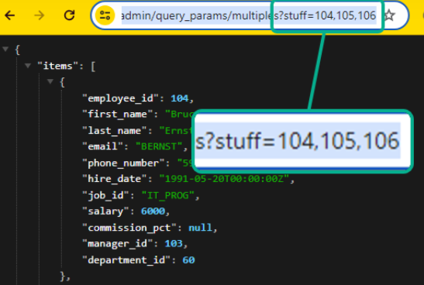
Task: Click the "salary" key
Action: point(105,211)
